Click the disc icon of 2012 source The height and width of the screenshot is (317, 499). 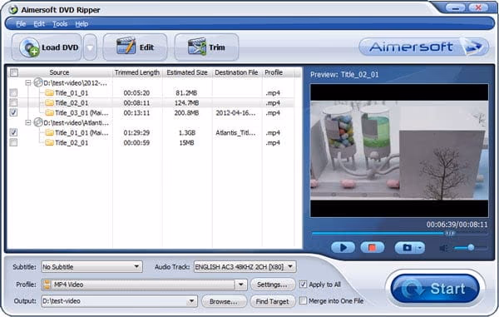pos(38,82)
